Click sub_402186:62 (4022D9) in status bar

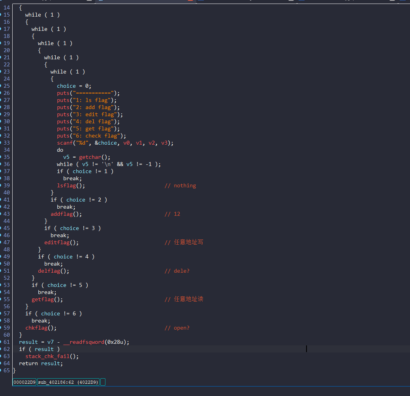[68, 382]
